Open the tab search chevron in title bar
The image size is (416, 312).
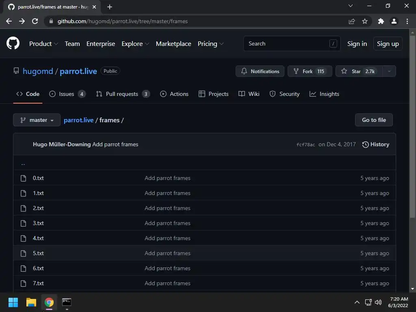click(351, 6)
